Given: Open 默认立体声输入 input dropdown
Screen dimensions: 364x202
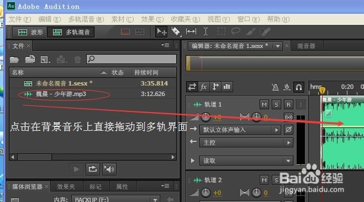Looking at the screenshot, I should 240,130.
